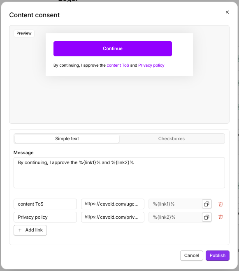Screen dimensions: 239x271
Task: Copy the %{link1}% placeholder
Action: click(207, 204)
